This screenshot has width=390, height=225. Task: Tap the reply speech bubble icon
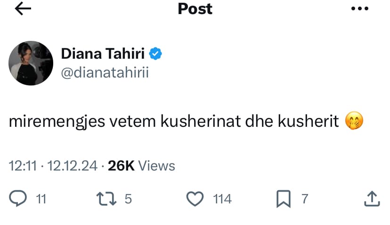(x=18, y=199)
